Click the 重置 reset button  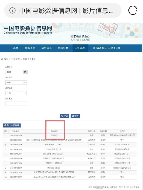pos(75,116)
